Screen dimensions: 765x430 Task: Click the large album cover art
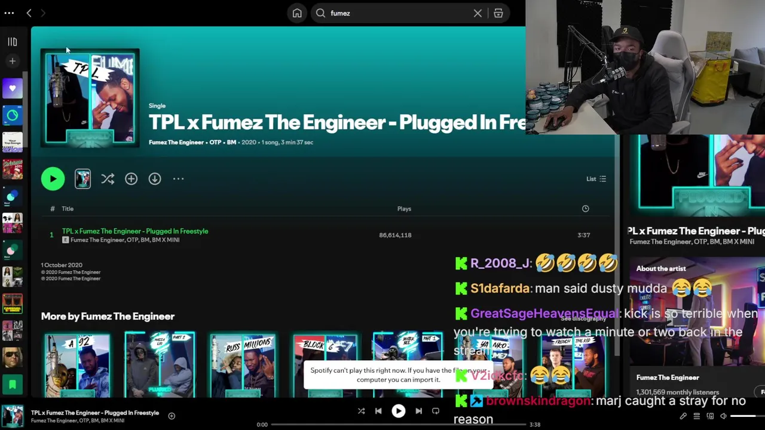pyautogui.click(x=90, y=98)
